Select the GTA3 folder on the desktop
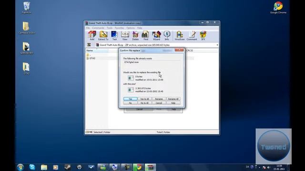 26,68
